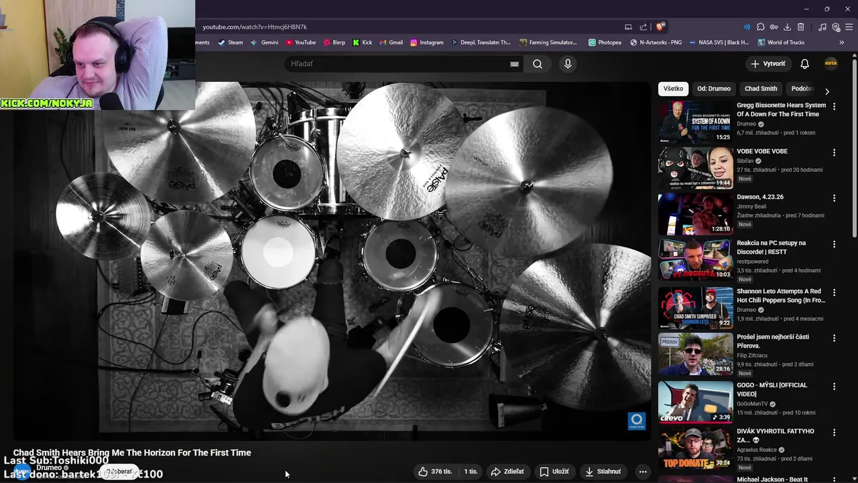Open the browser downloads arrow icon
The width and height of the screenshot is (858, 483).
tap(787, 27)
